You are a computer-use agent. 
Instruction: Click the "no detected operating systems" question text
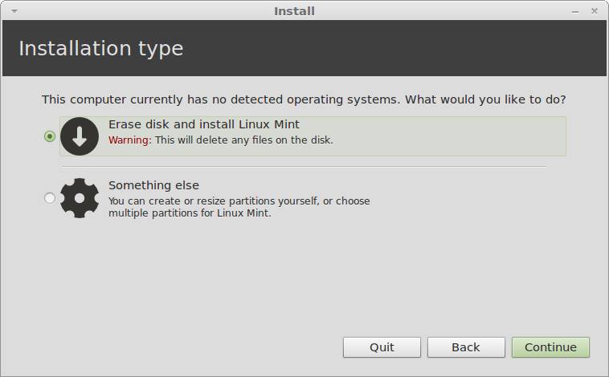point(304,99)
